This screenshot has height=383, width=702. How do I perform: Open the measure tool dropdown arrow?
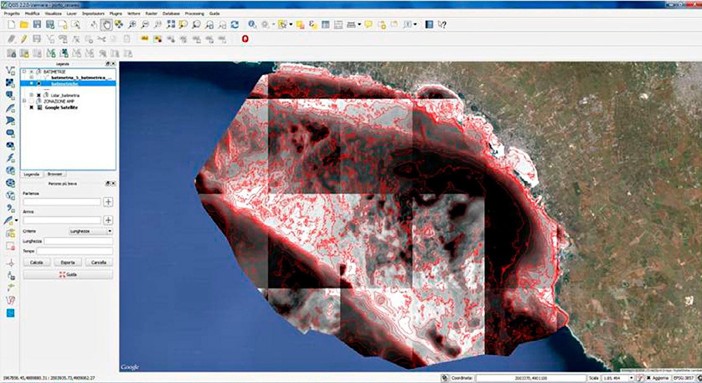359,24
